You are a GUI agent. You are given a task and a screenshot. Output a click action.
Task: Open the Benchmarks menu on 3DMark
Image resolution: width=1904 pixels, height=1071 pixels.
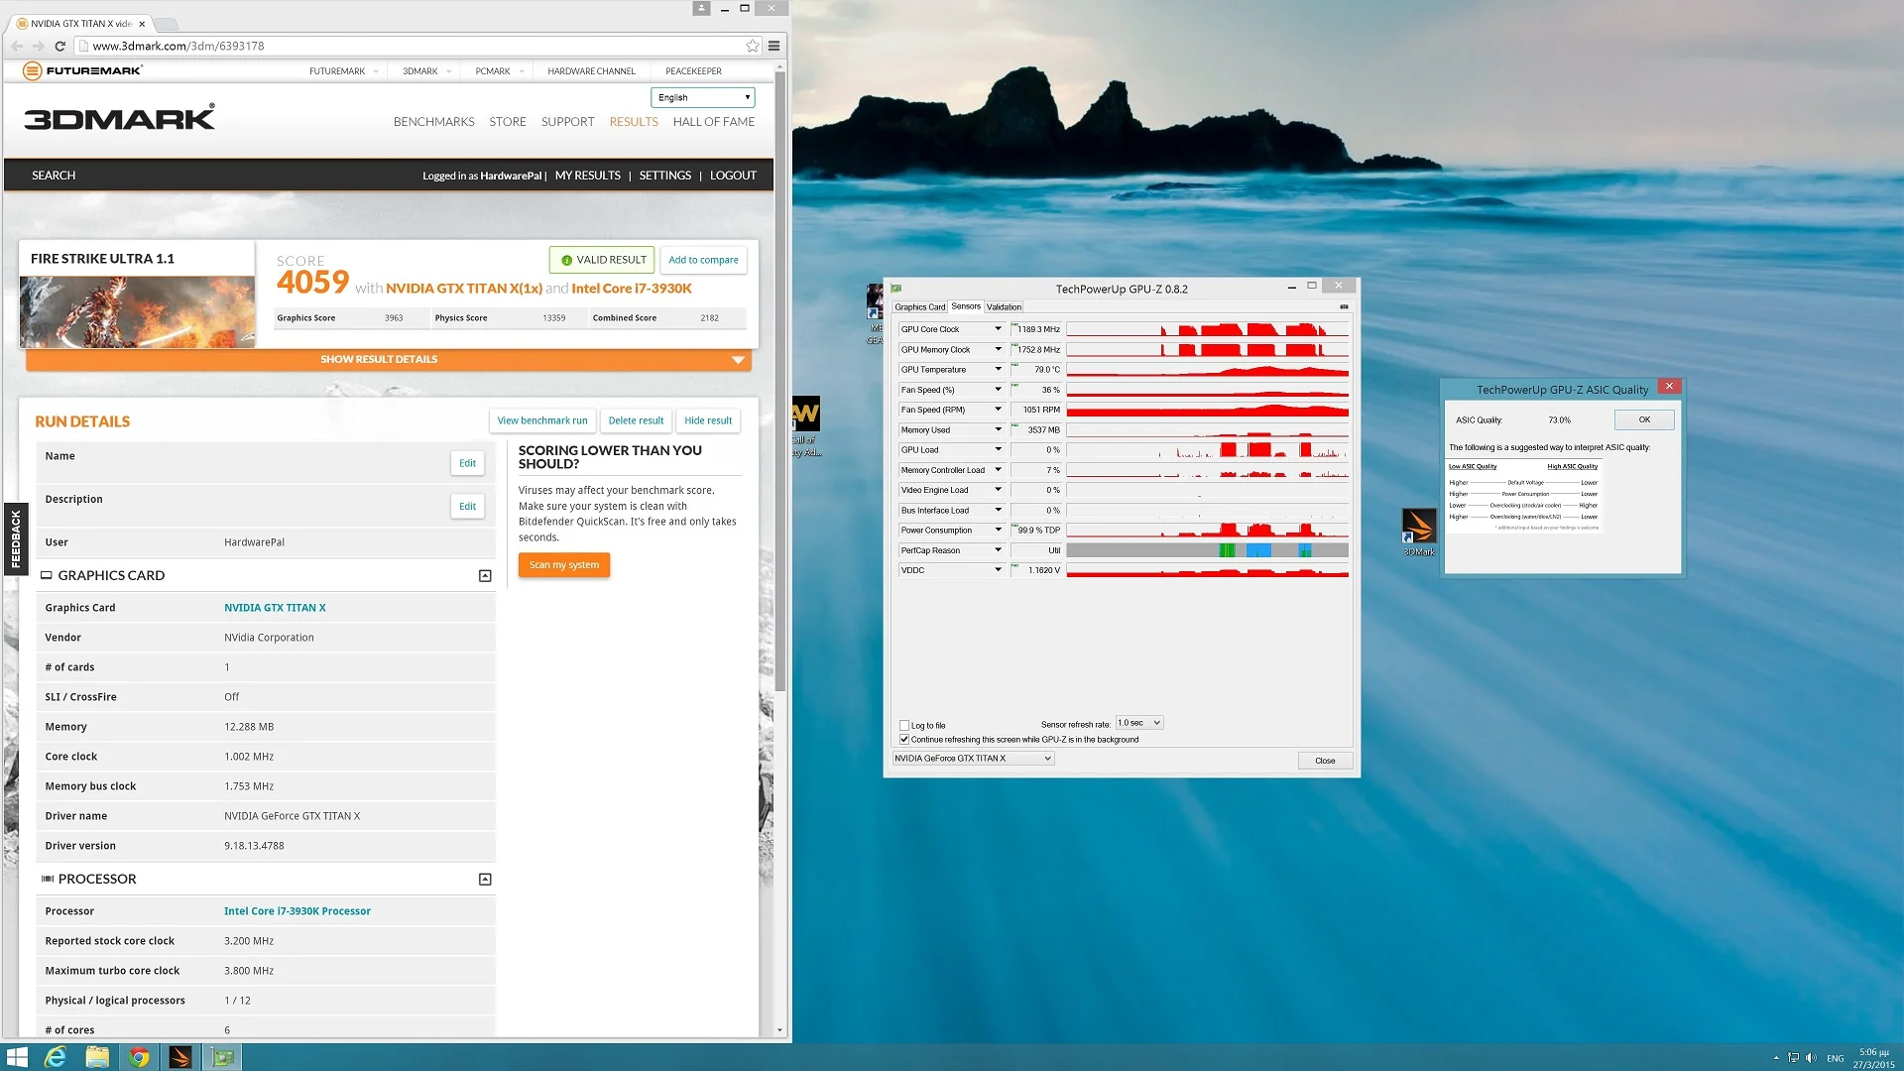pyautogui.click(x=433, y=122)
